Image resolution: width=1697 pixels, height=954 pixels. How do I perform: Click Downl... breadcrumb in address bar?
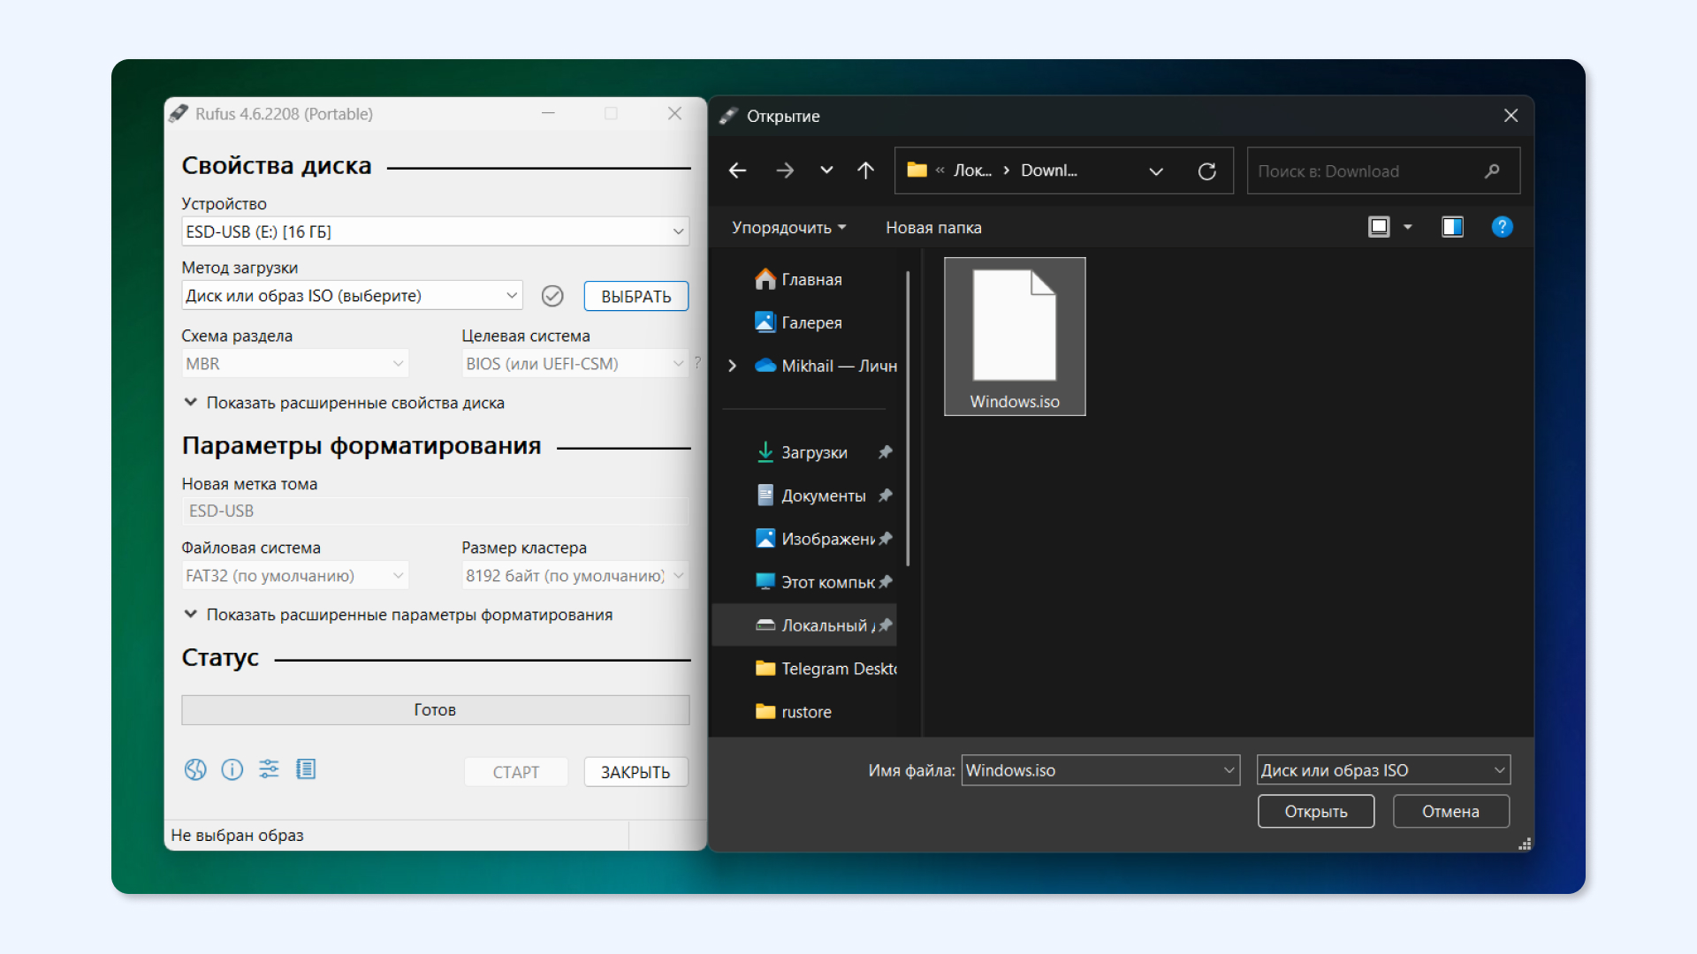tap(1049, 170)
